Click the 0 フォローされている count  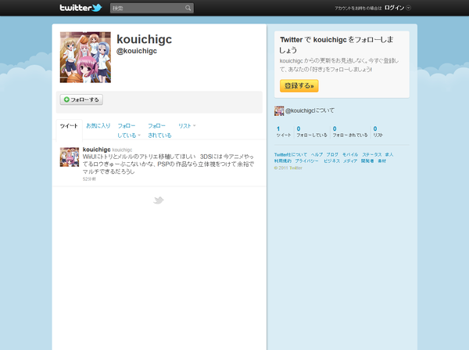[x=350, y=132]
